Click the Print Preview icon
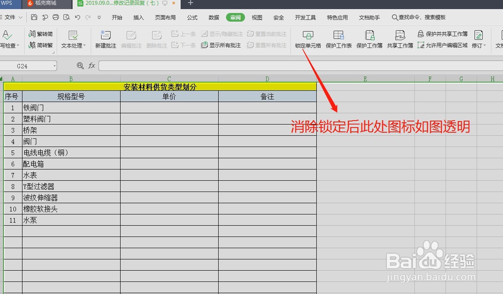Image resolution: width=503 pixels, height=294 pixels. tap(66, 17)
